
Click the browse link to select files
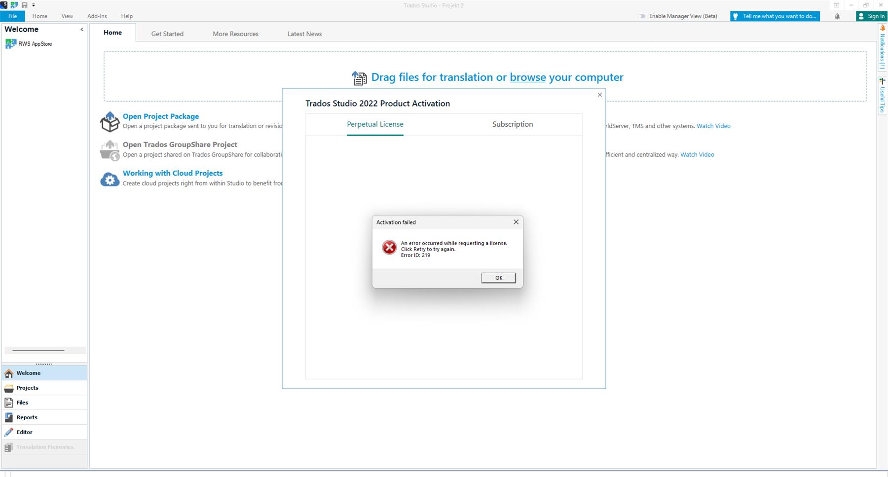pyautogui.click(x=528, y=77)
